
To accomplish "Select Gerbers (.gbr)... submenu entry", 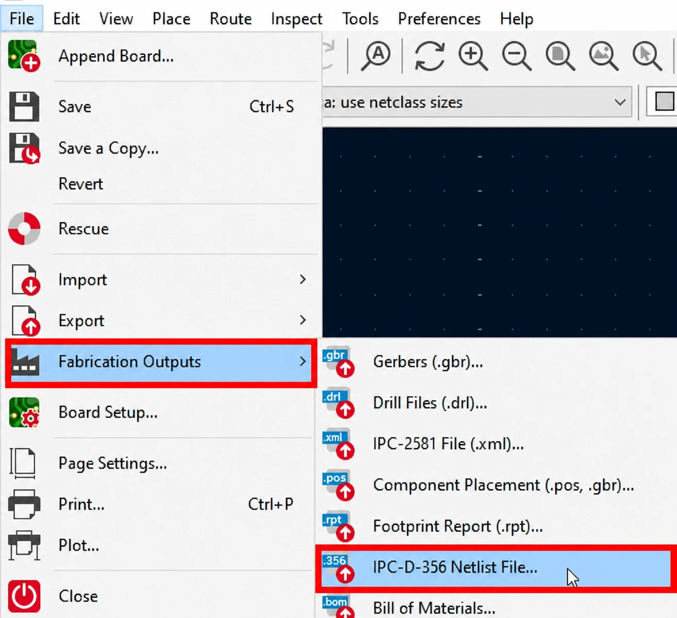I will (428, 362).
